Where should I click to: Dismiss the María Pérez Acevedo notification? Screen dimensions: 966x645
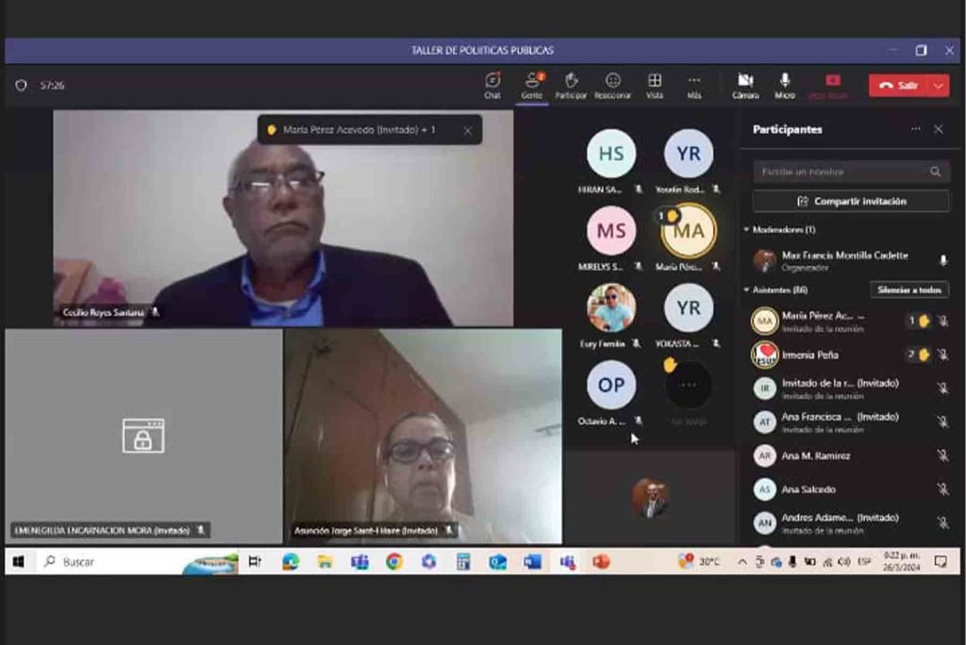point(467,130)
